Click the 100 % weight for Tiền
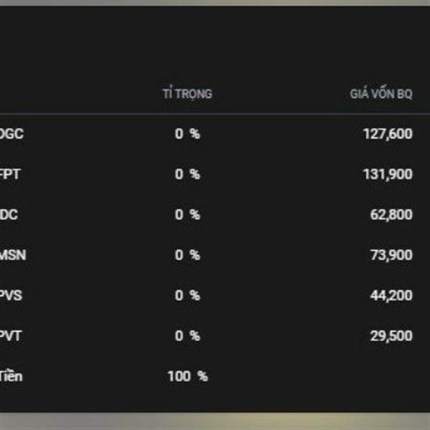Screen dimensions: 430x430 click(x=187, y=376)
